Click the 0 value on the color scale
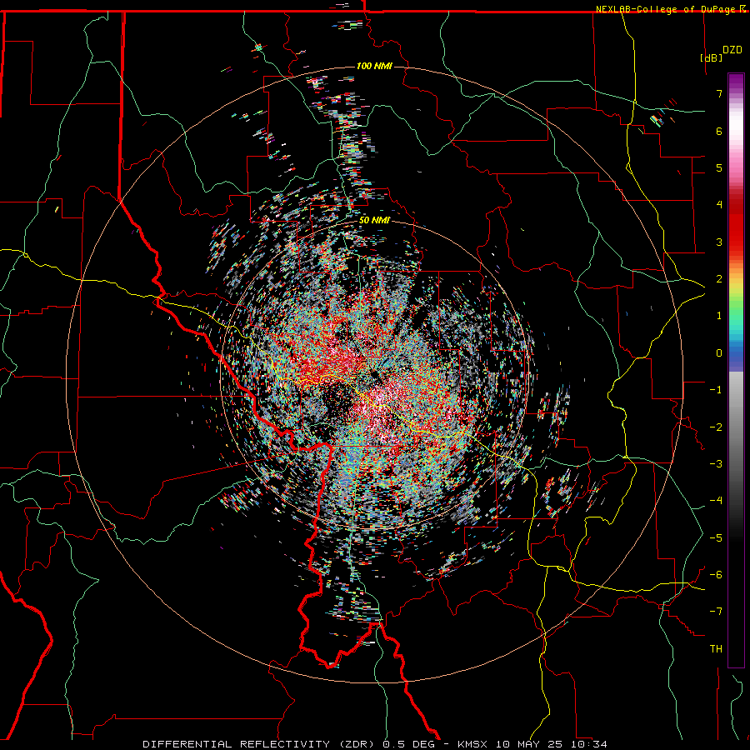 point(719,353)
